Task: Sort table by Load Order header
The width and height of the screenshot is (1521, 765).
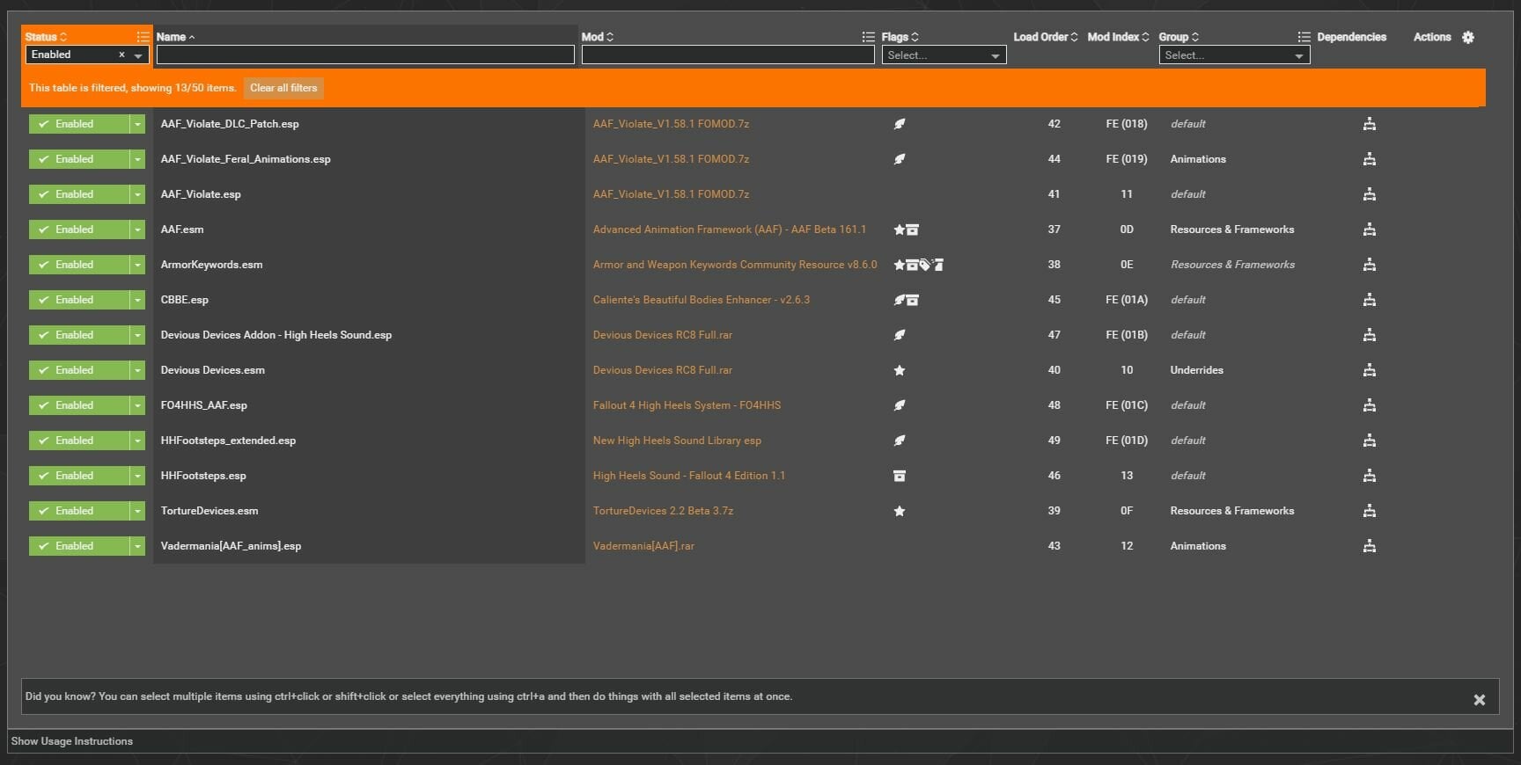Action: pos(1045,37)
